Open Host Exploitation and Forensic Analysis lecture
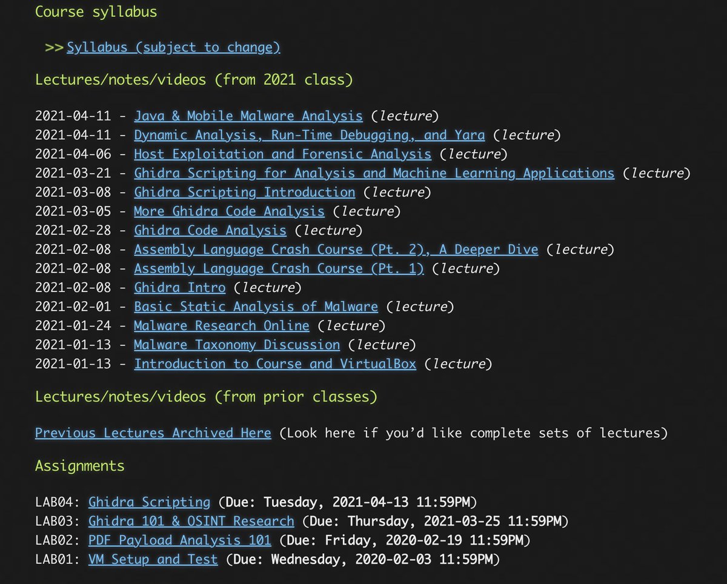 click(282, 153)
